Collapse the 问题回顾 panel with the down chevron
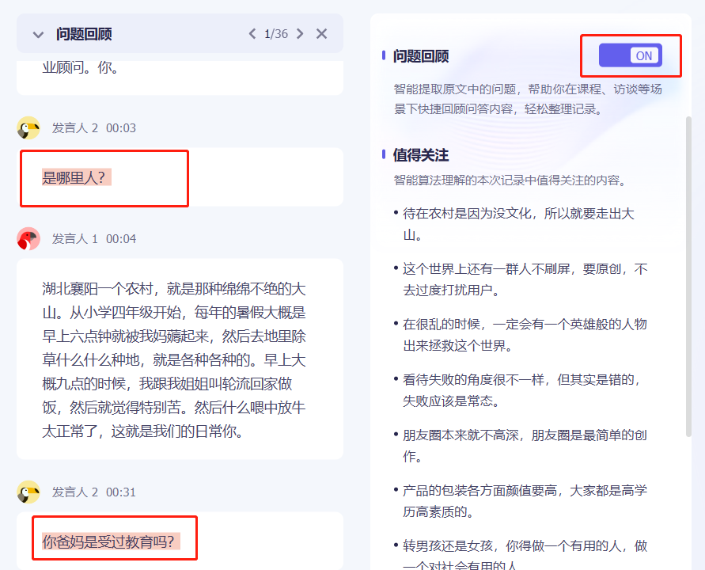This screenshot has width=705, height=570. coord(38,34)
